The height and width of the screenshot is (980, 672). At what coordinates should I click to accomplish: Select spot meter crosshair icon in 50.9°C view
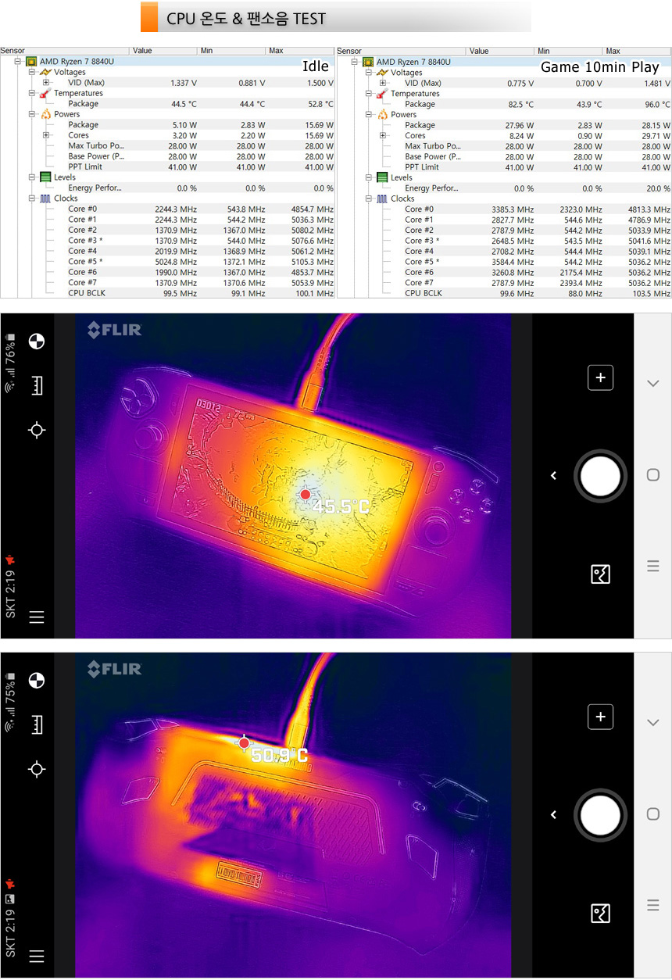36,770
